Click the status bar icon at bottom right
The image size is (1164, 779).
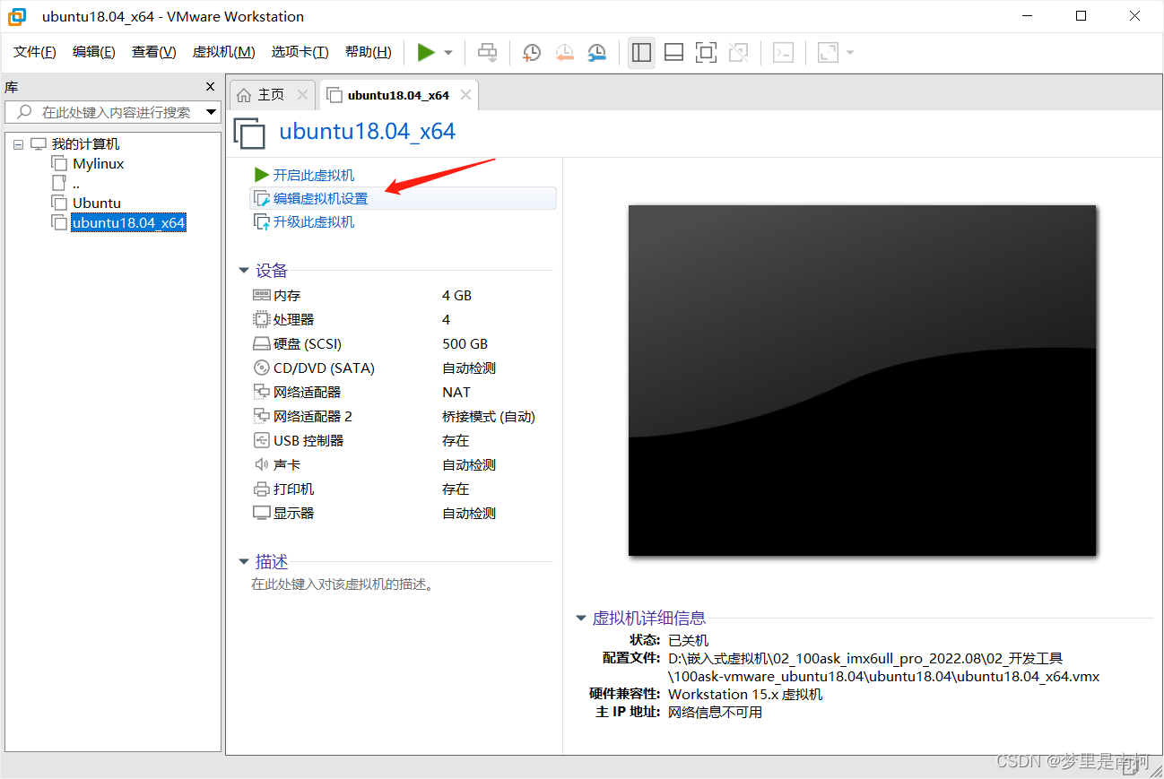click(x=1130, y=767)
